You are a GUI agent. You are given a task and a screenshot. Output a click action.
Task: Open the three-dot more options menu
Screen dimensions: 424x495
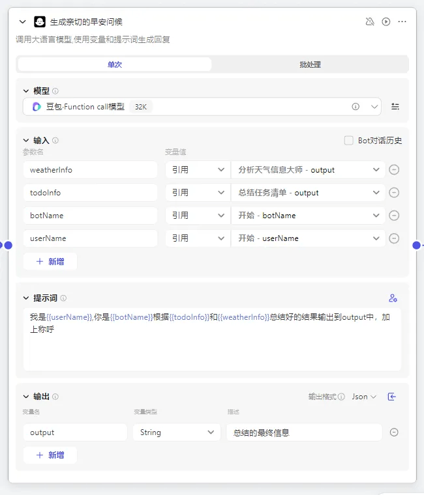[402, 21]
